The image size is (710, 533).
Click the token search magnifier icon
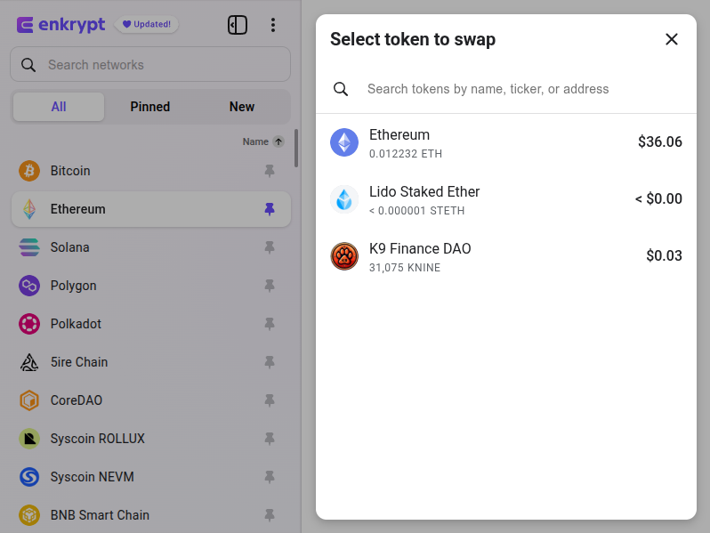(341, 89)
